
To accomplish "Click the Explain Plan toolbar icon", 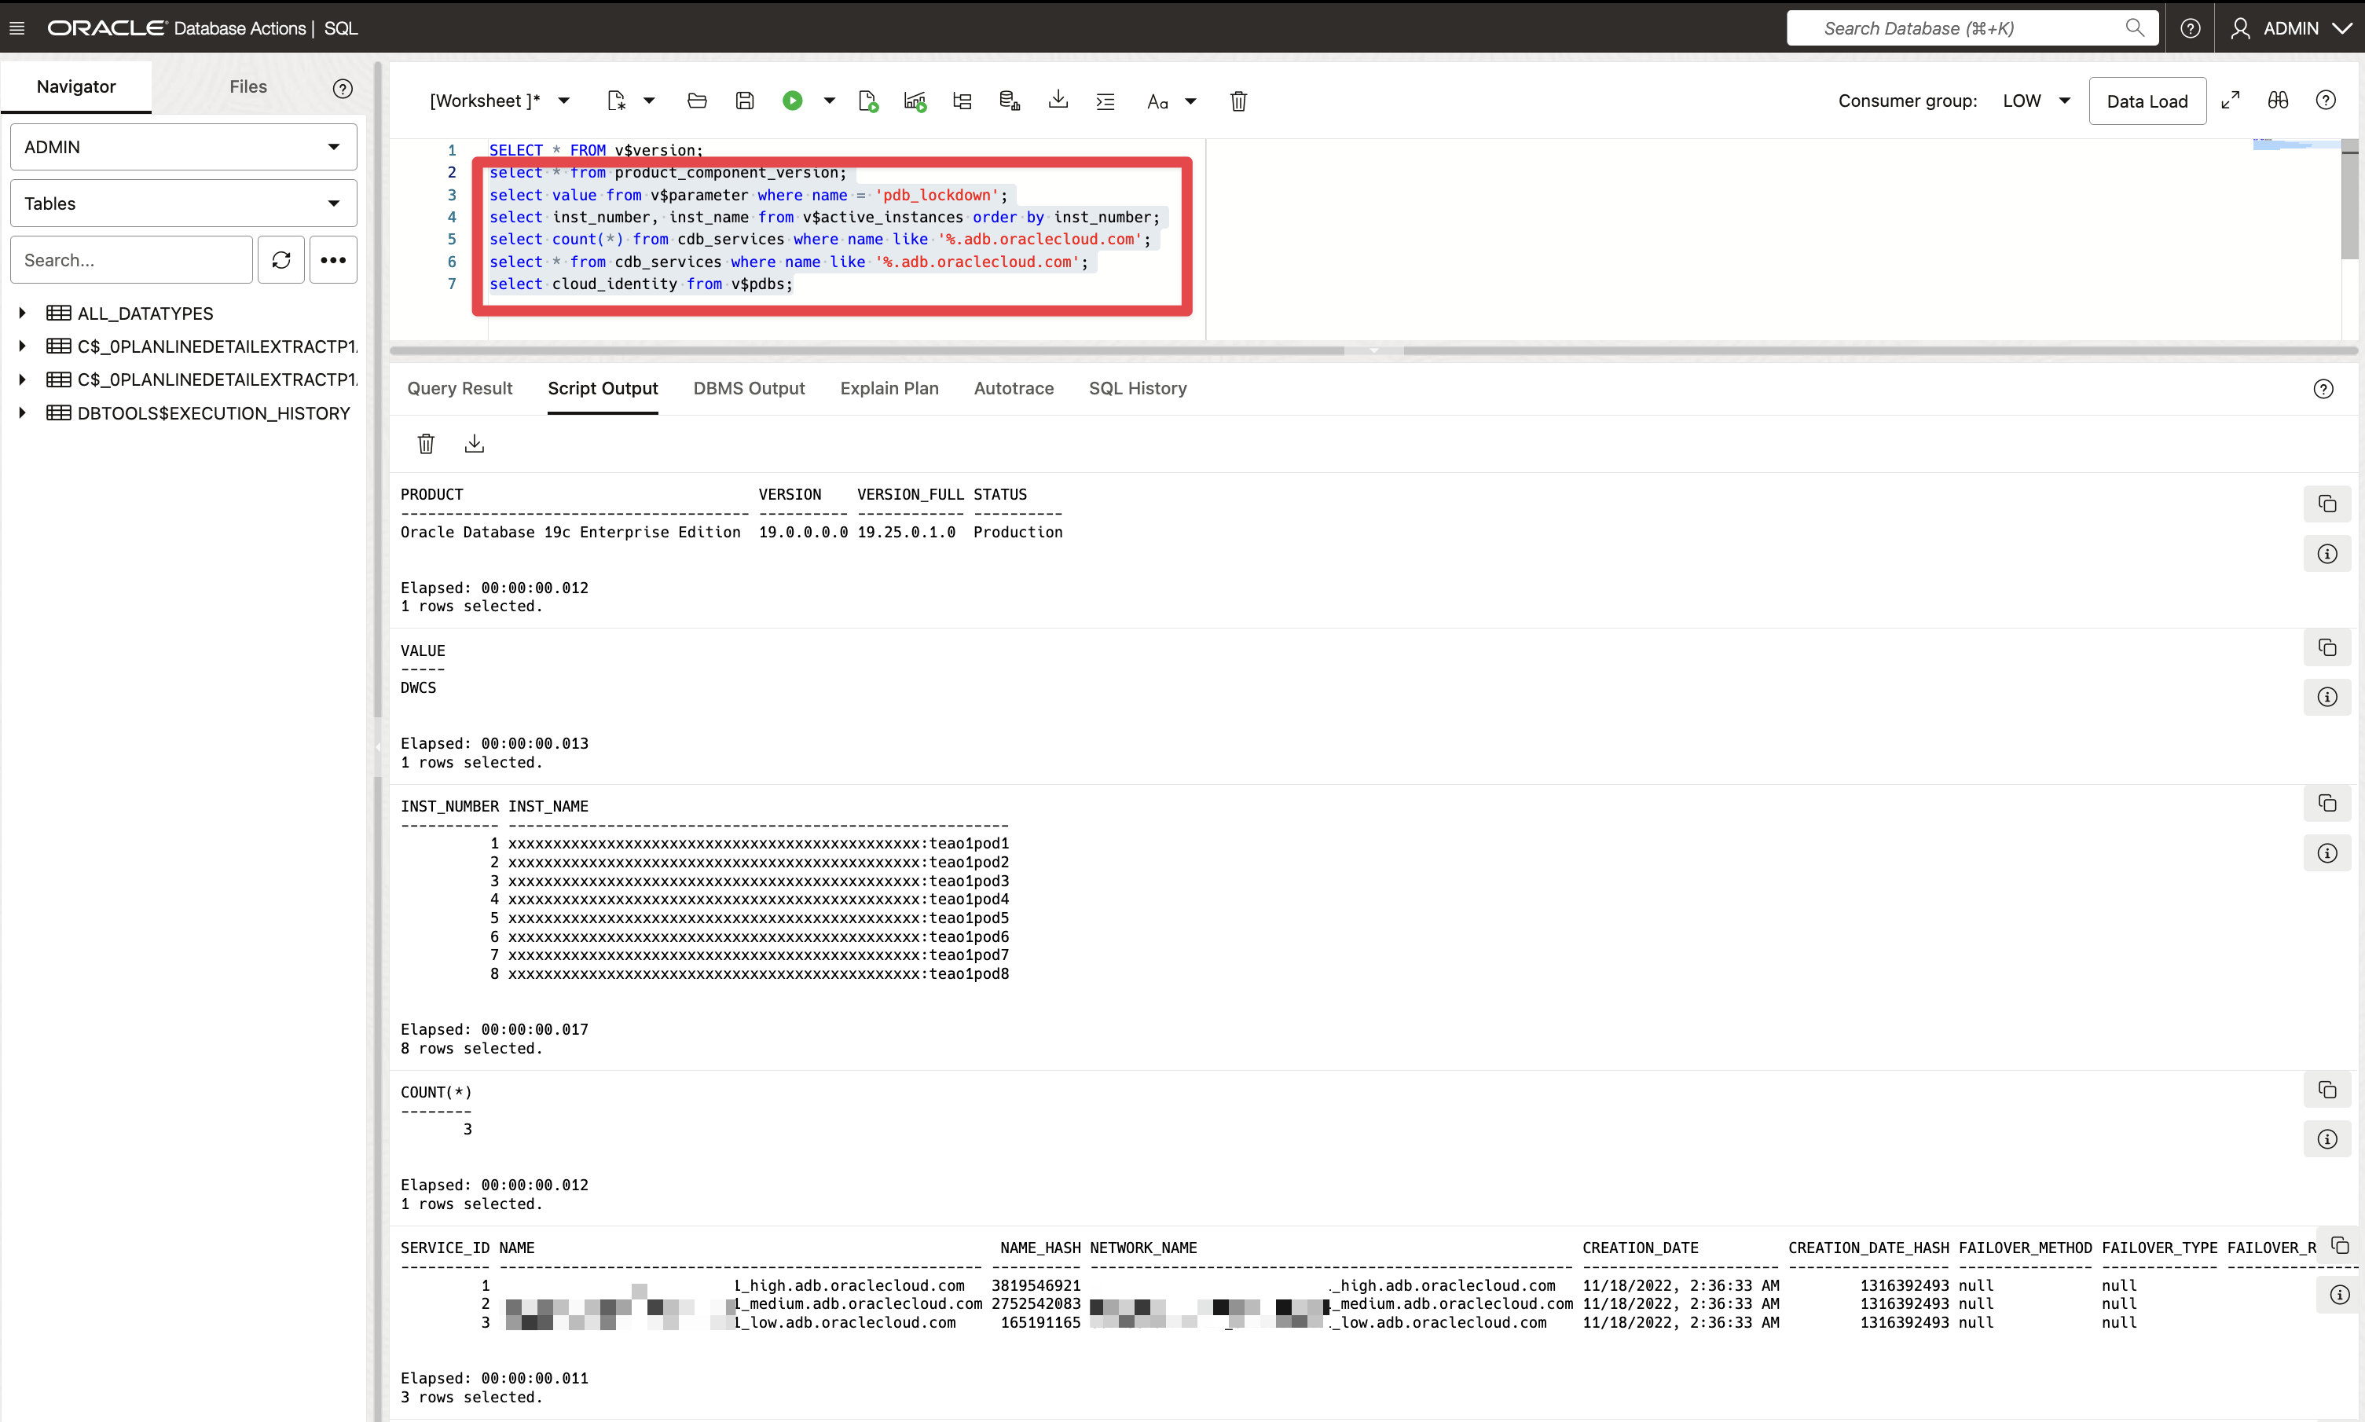I will pos(962,101).
